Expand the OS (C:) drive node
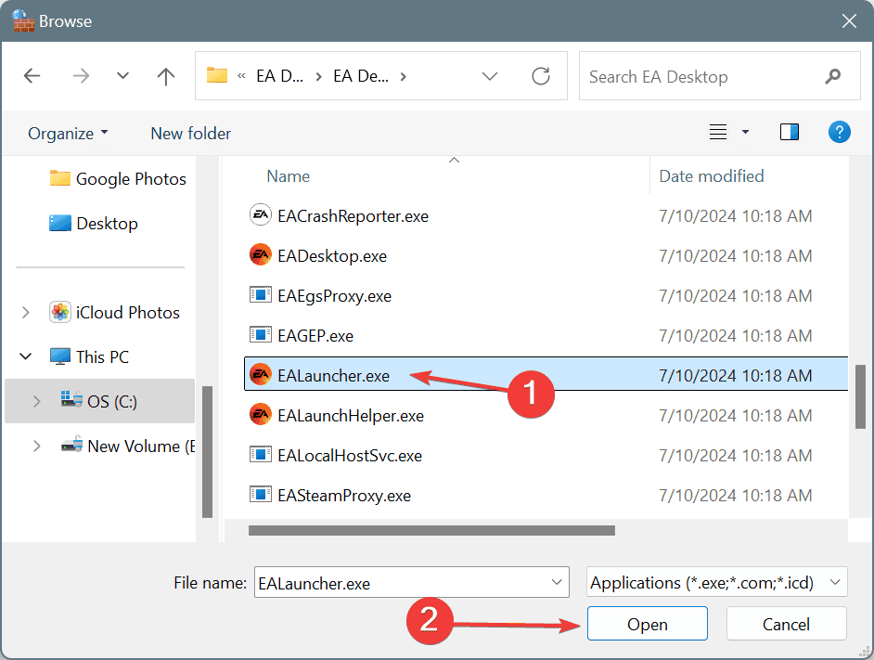The image size is (874, 660). click(x=37, y=401)
